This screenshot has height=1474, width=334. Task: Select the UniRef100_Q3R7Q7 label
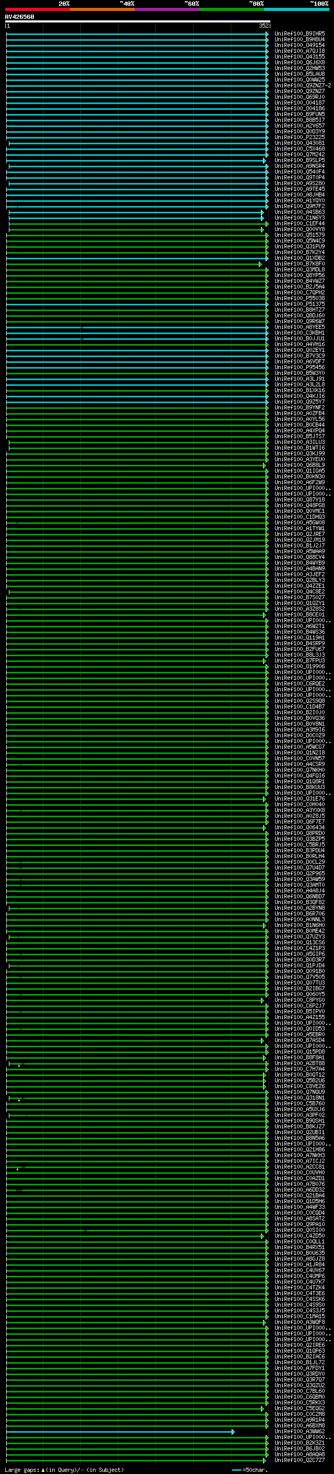click(x=299, y=1379)
